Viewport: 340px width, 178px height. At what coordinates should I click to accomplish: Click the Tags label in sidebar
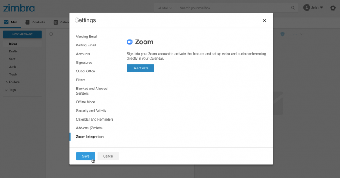[12, 90]
